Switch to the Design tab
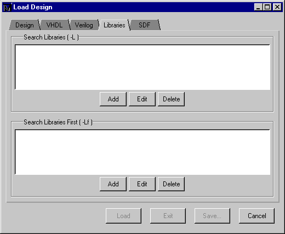 25,25
